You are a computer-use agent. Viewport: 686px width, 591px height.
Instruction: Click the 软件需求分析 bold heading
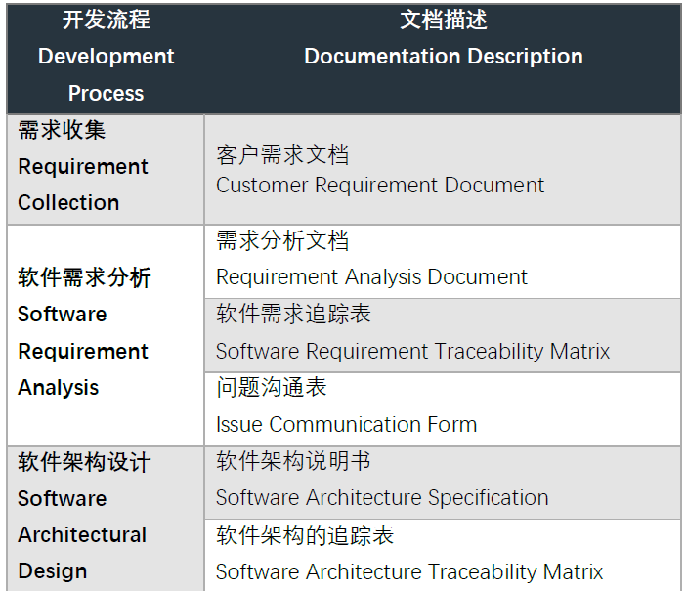[x=84, y=278]
